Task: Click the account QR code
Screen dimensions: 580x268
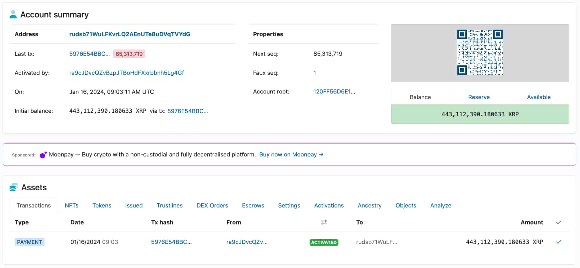Action: click(480, 52)
